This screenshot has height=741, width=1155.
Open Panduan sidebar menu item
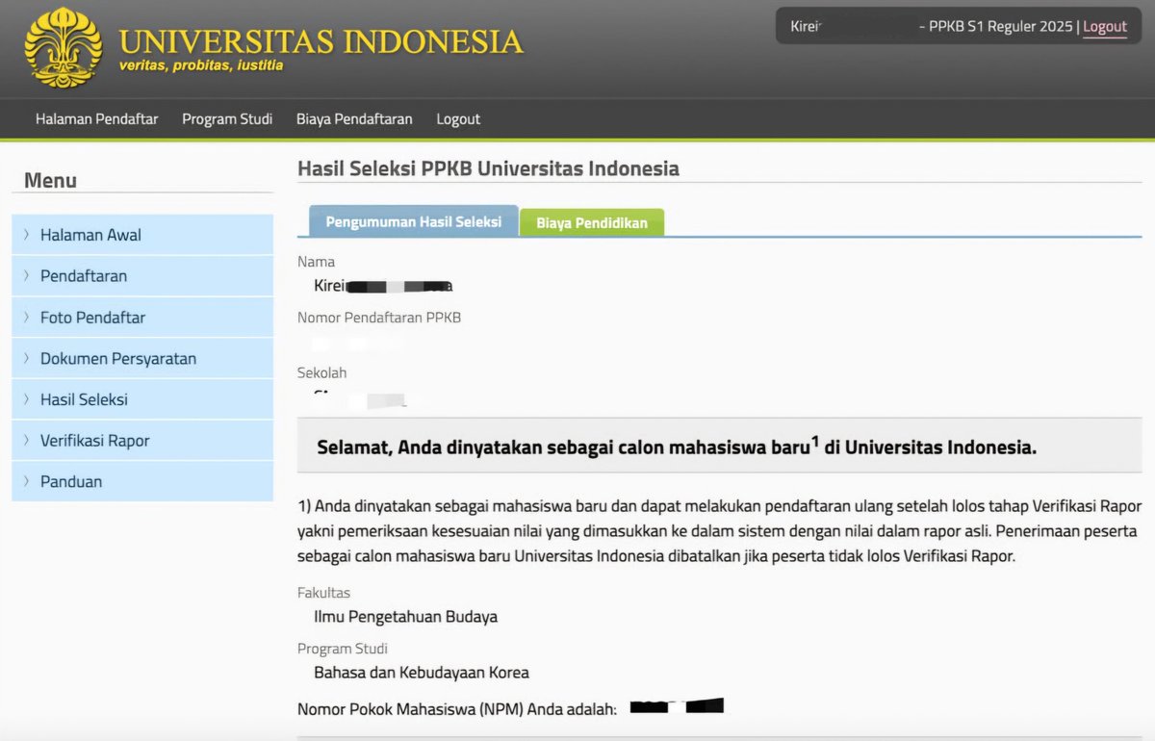(142, 481)
